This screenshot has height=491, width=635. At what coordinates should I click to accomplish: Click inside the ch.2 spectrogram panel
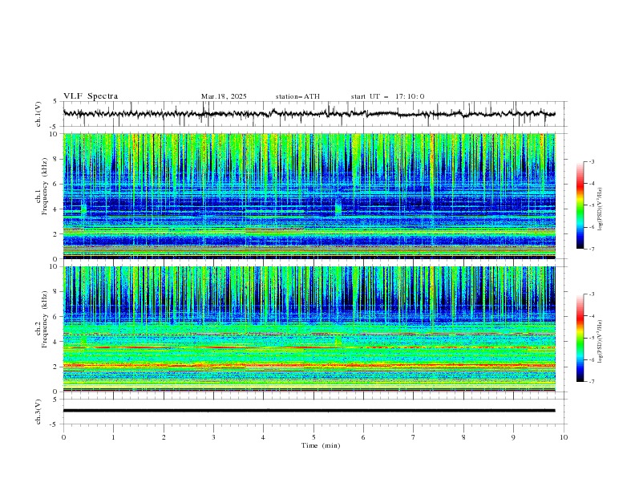point(309,329)
